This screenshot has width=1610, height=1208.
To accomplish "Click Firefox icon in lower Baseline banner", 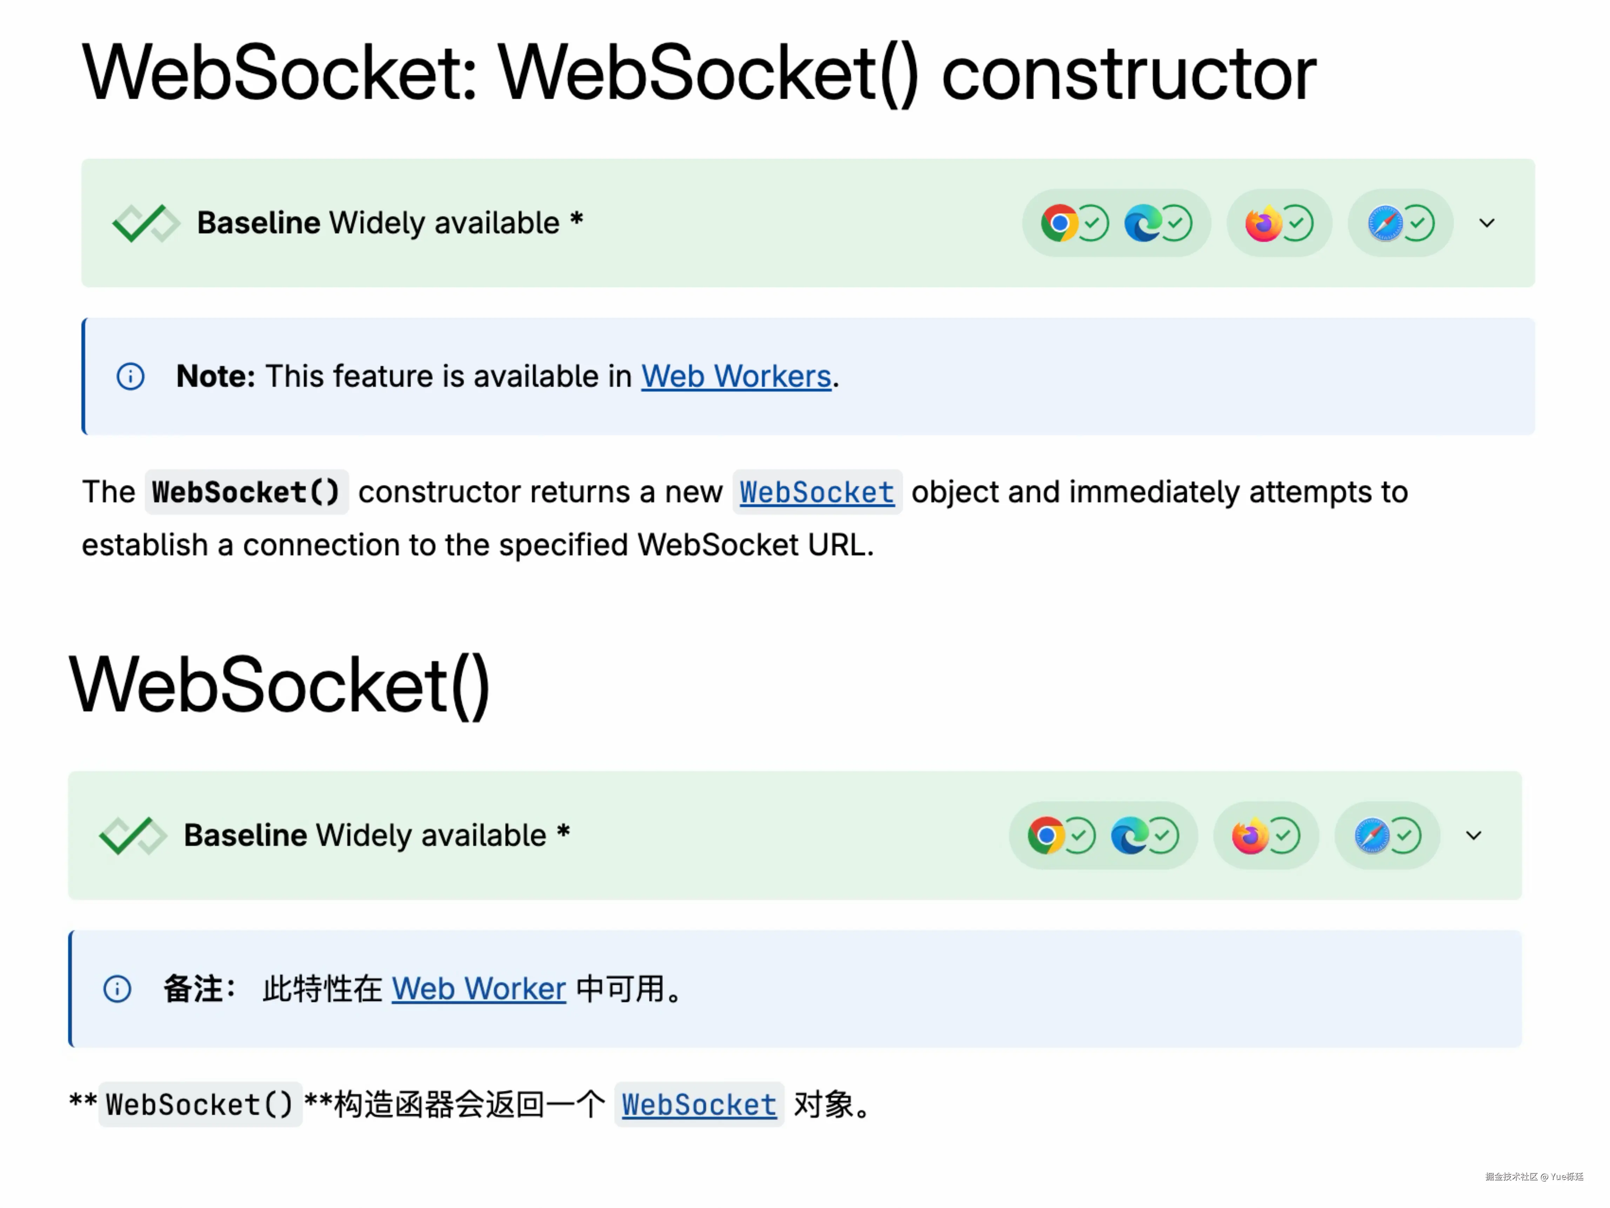I will pyautogui.click(x=1250, y=835).
